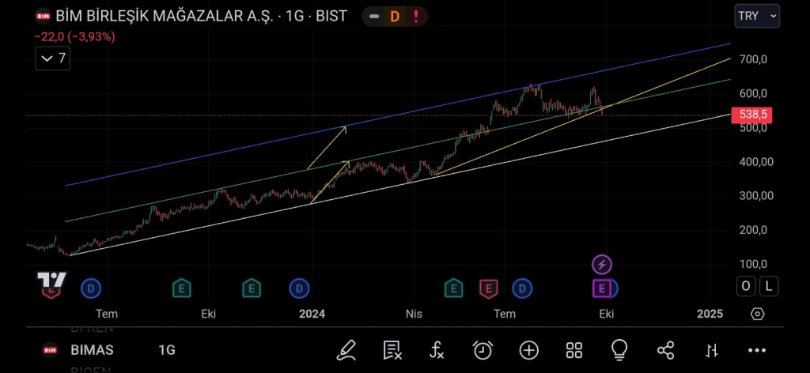Tap the 600,0 price axis label

753,93
